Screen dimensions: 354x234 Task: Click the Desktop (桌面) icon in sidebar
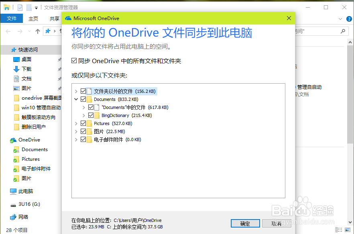pyautogui.click(x=16, y=60)
